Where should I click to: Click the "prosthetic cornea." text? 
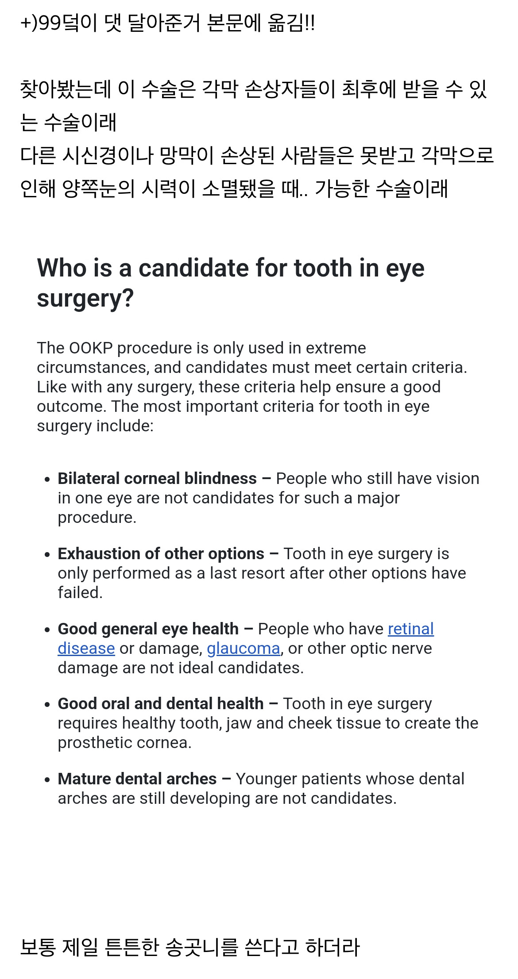124,743
